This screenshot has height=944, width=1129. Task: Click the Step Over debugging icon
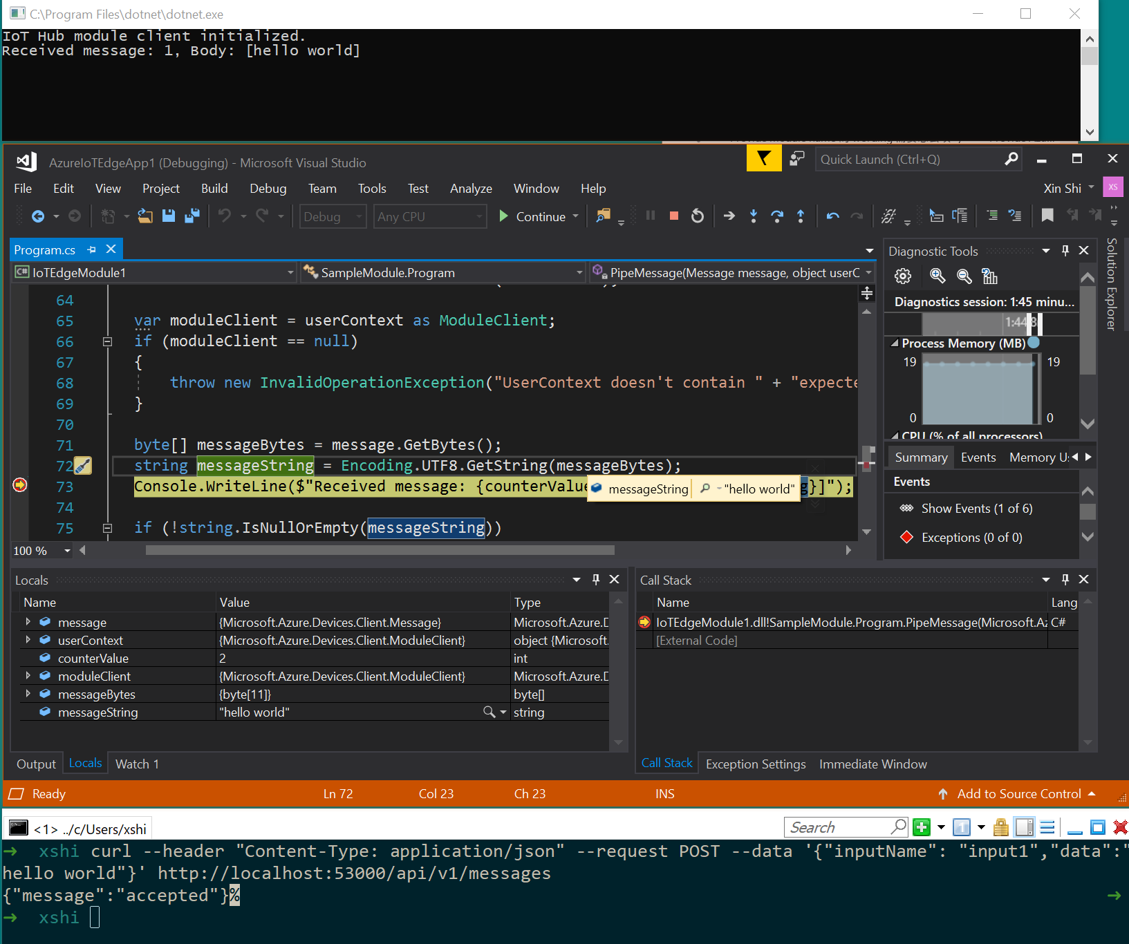click(777, 216)
